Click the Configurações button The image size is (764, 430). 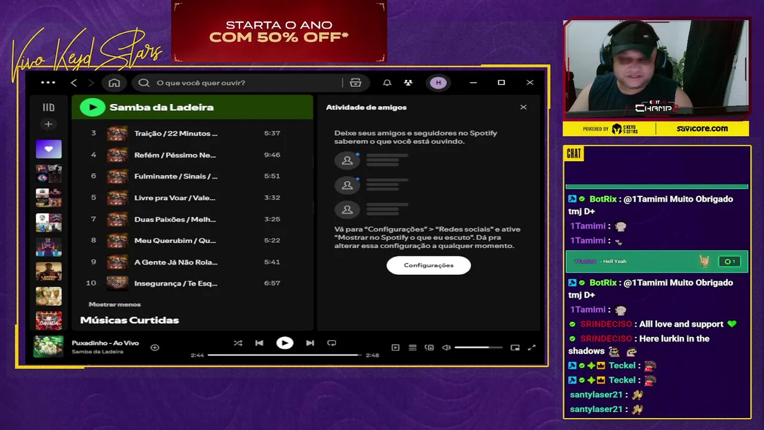point(429,265)
